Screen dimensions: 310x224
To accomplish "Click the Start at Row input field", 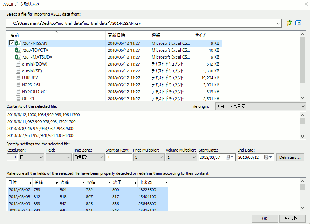I will [119, 157].
